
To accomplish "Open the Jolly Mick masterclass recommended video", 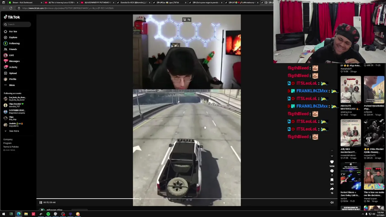I will tap(351, 133).
